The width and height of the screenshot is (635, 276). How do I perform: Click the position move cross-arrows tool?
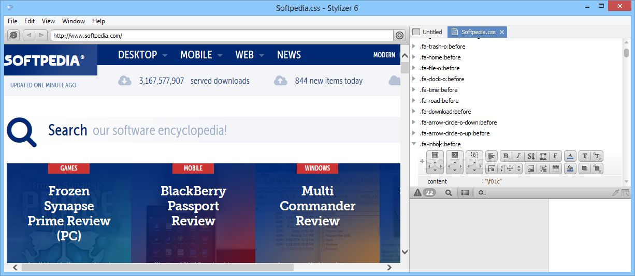tap(510, 168)
